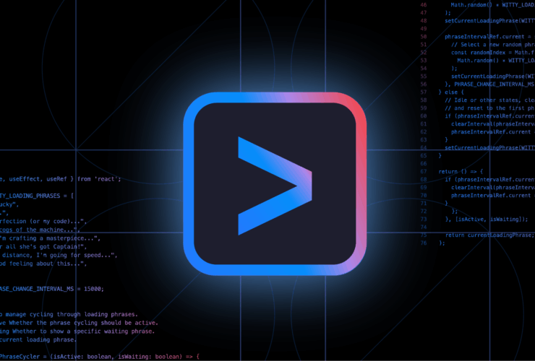The width and height of the screenshot is (535, 361).
Task: Select the "return () => {" code line
Action: pyautogui.click(x=461, y=171)
